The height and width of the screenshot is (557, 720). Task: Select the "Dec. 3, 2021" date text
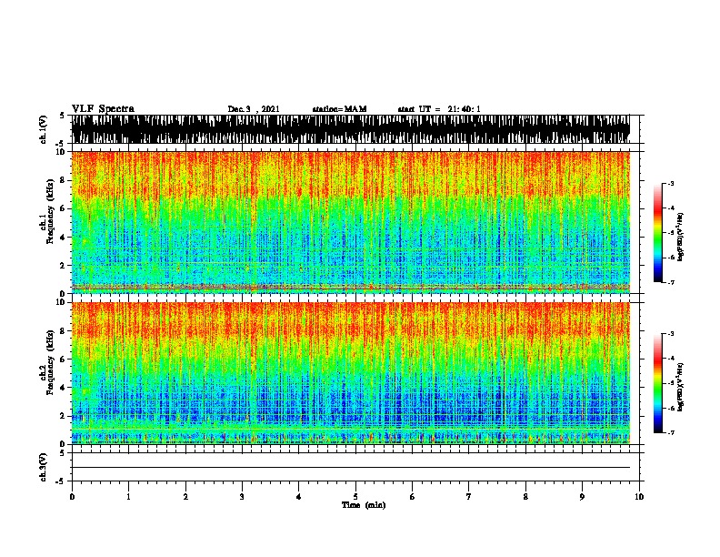[x=254, y=109]
